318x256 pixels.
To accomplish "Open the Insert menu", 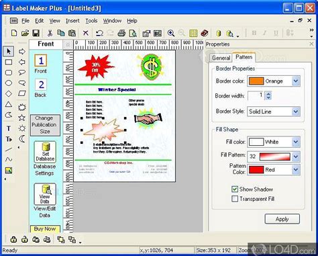I will coord(72,21).
